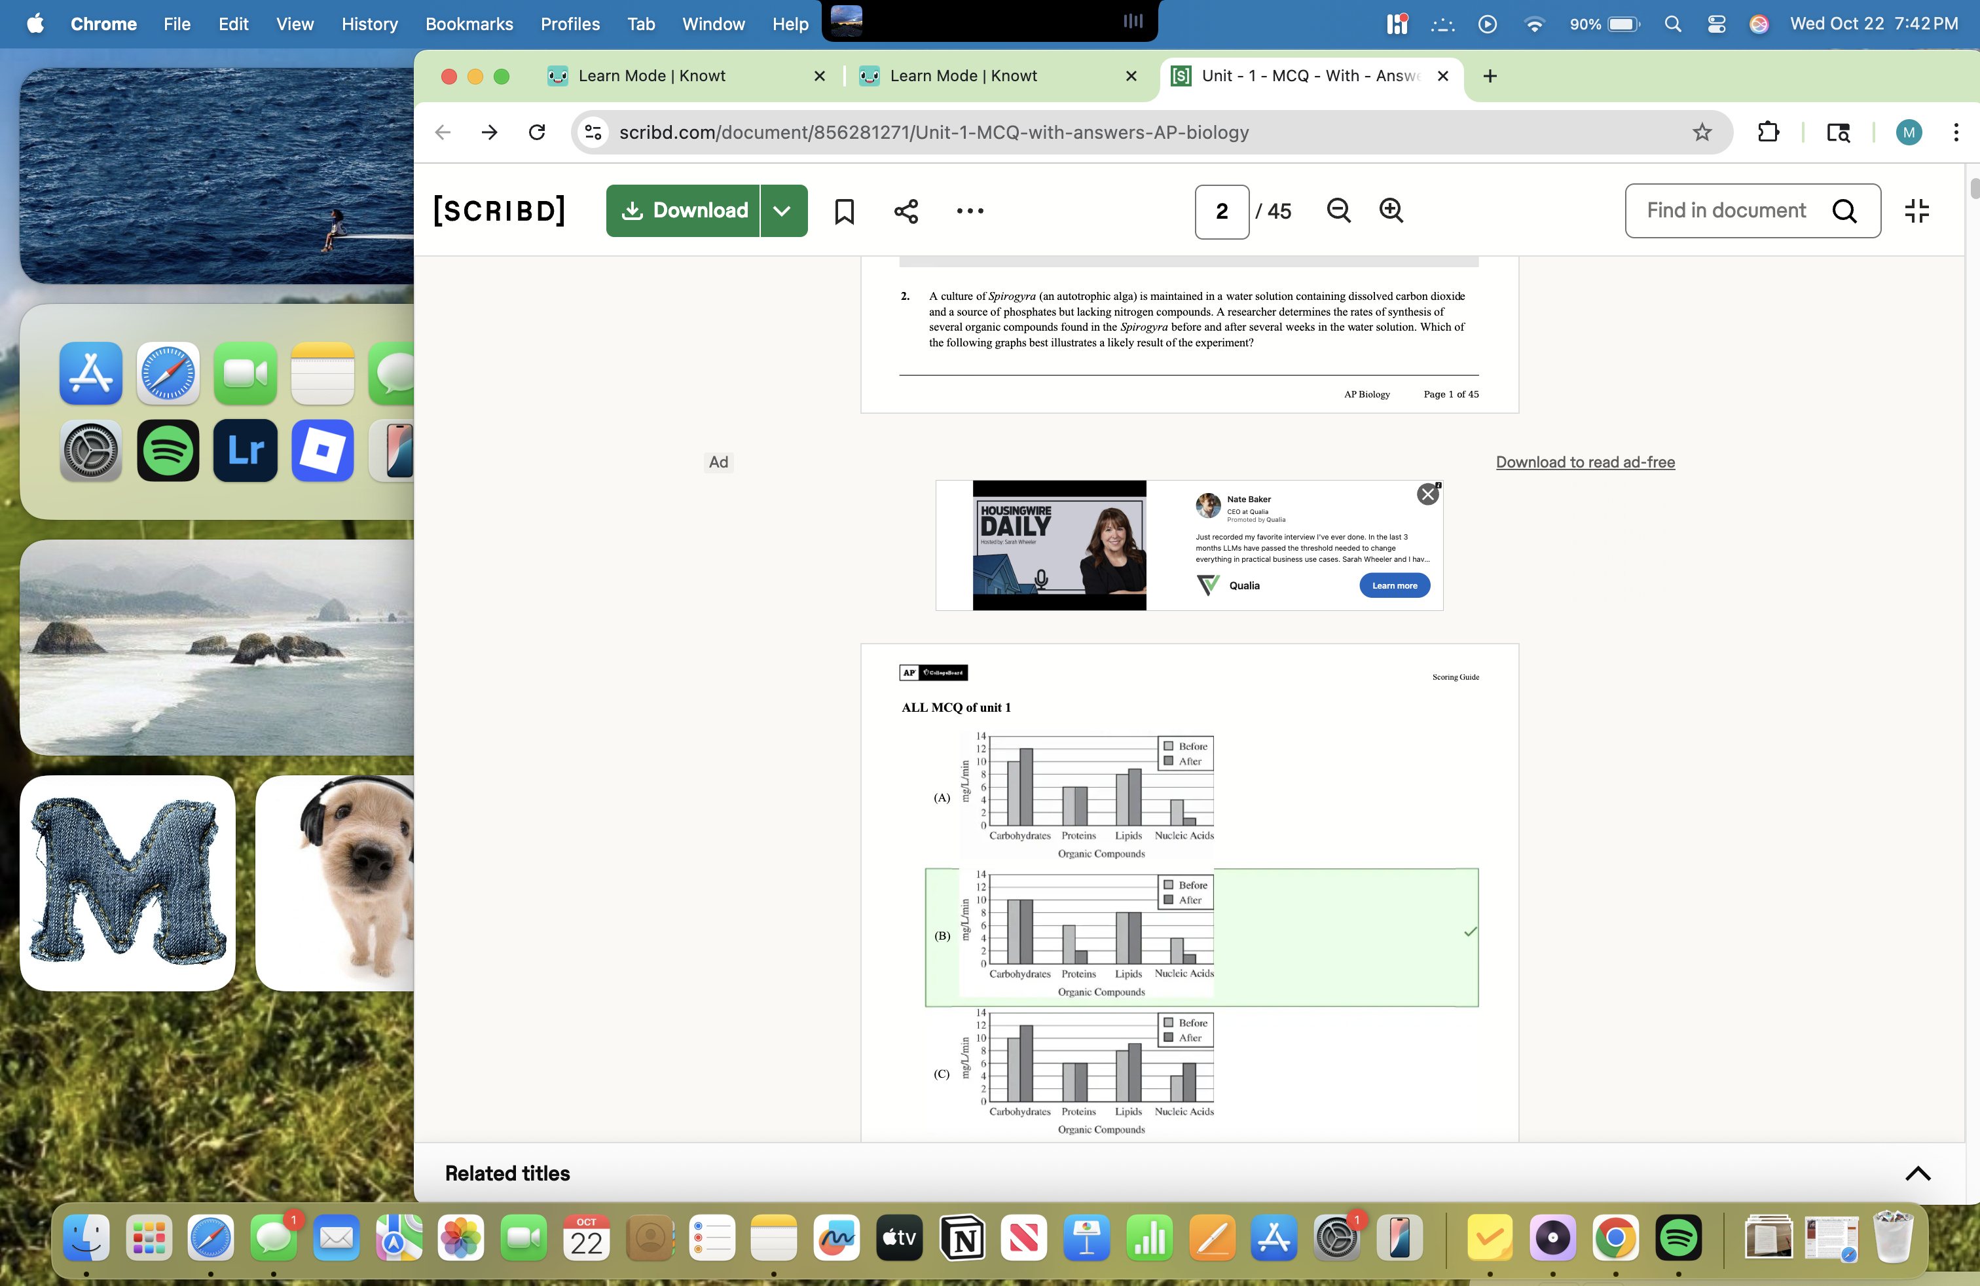This screenshot has height=1286, width=1980.
Task: Click Learn more in the Qualia ad
Action: pyautogui.click(x=1395, y=585)
